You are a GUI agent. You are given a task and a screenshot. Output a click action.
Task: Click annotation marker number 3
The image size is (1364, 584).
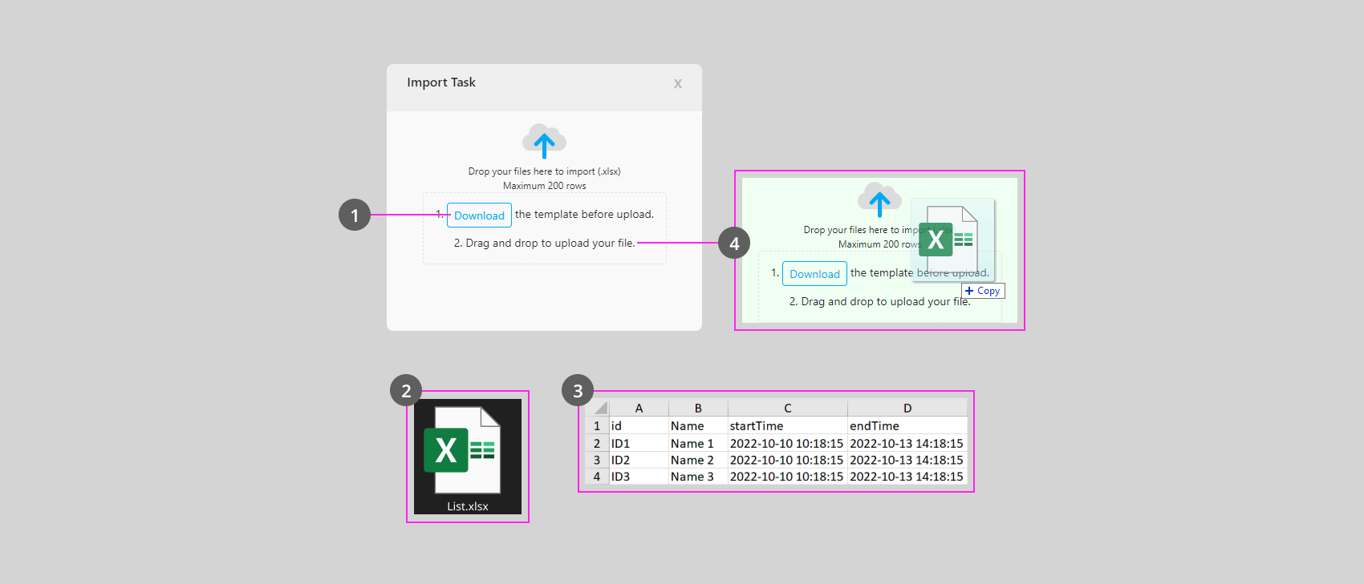pyautogui.click(x=578, y=390)
